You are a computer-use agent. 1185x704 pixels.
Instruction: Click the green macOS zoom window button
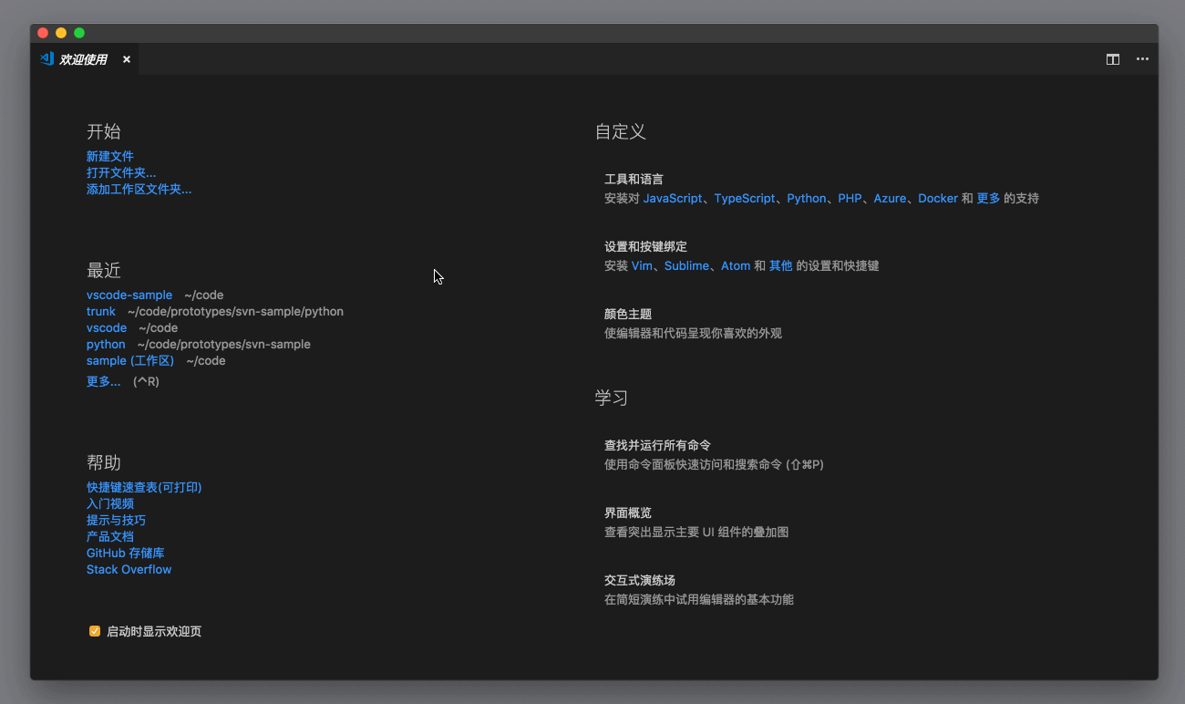tap(79, 33)
